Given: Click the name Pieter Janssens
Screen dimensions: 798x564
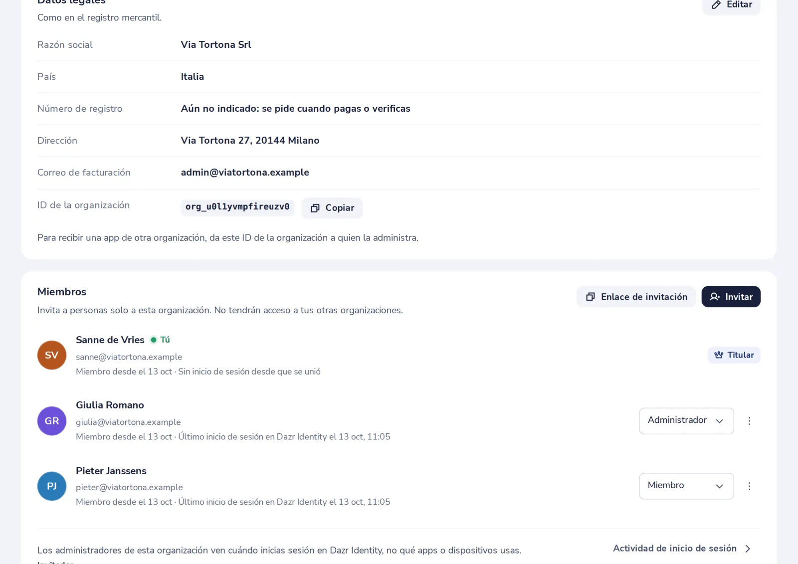Looking at the screenshot, I should [x=111, y=471].
